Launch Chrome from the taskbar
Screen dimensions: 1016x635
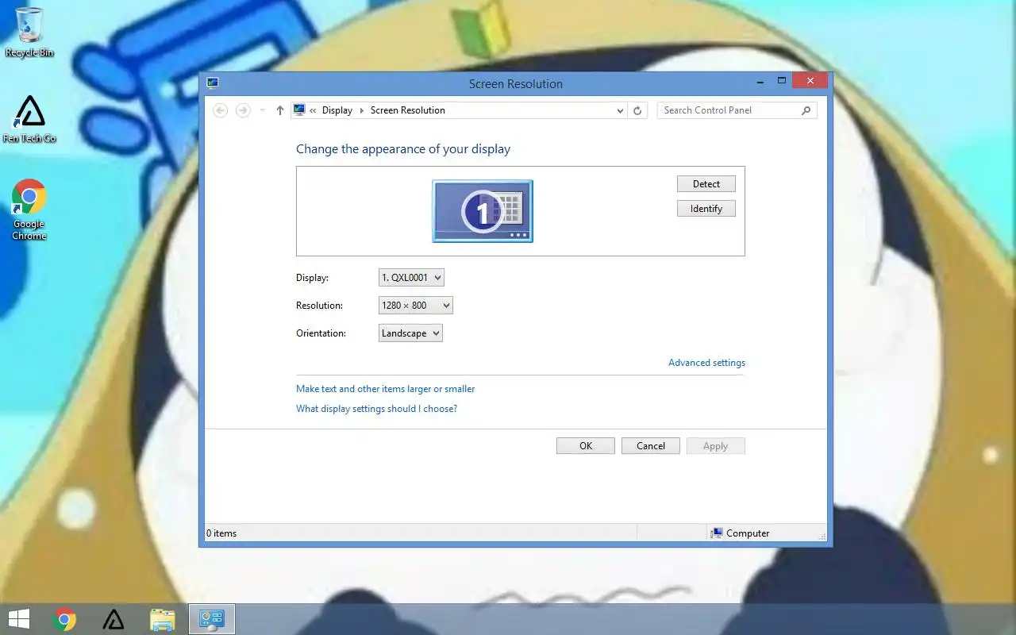coord(64,619)
